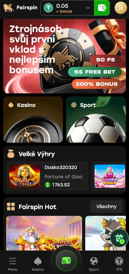Open the raccoon game thumbnail
This screenshot has width=129, height=274.
(x=106, y=233)
